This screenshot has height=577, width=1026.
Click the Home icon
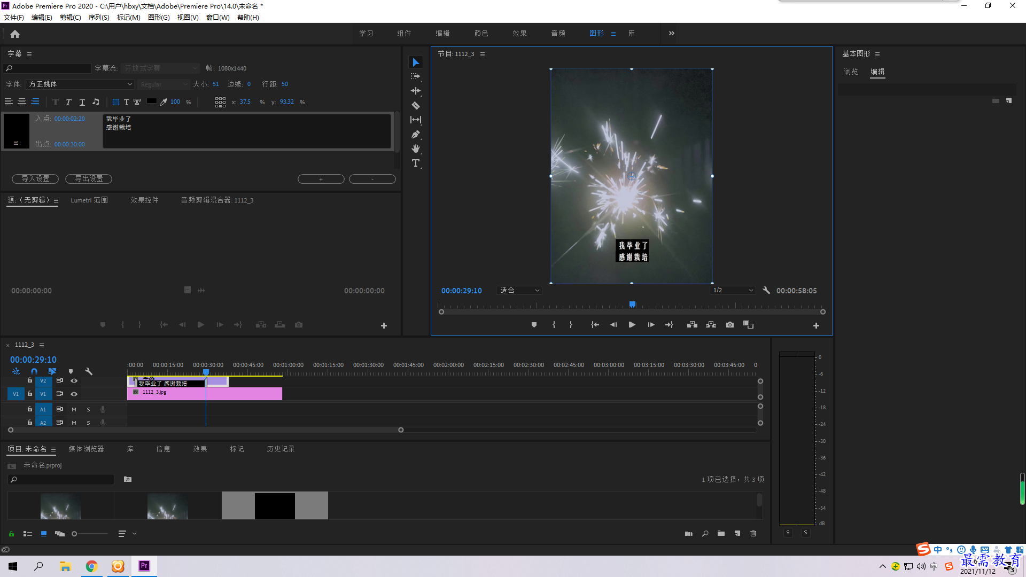pos(15,34)
